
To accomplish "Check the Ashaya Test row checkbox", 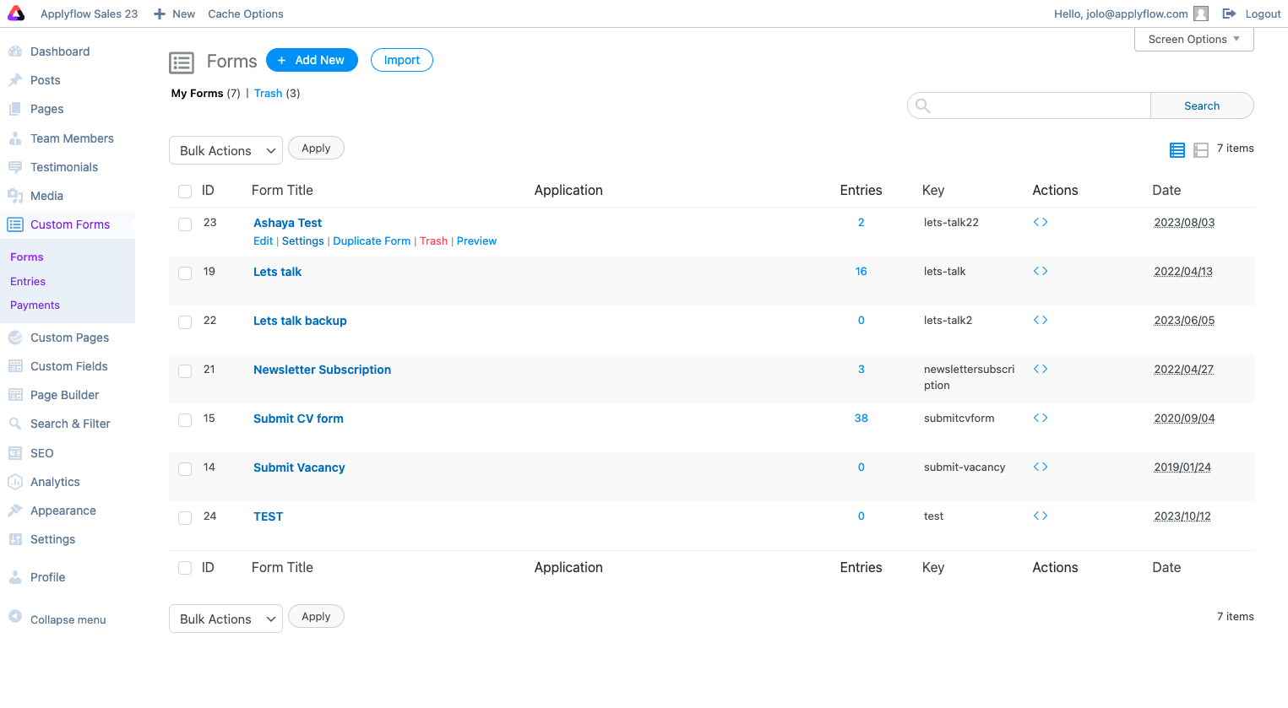I will [185, 224].
